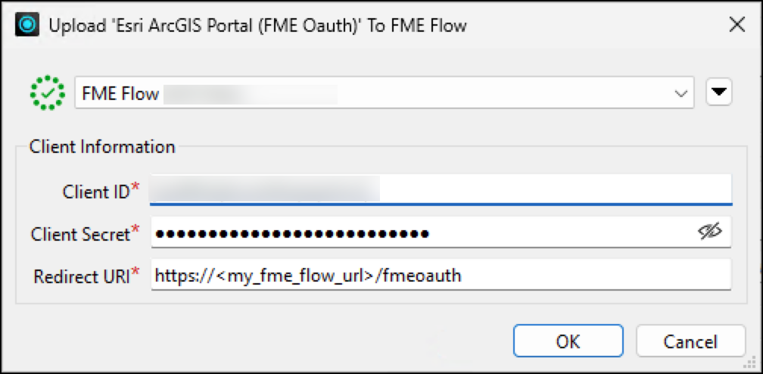This screenshot has height=374, width=763.
Task: Select the Client Secret password field
Action: (441, 232)
